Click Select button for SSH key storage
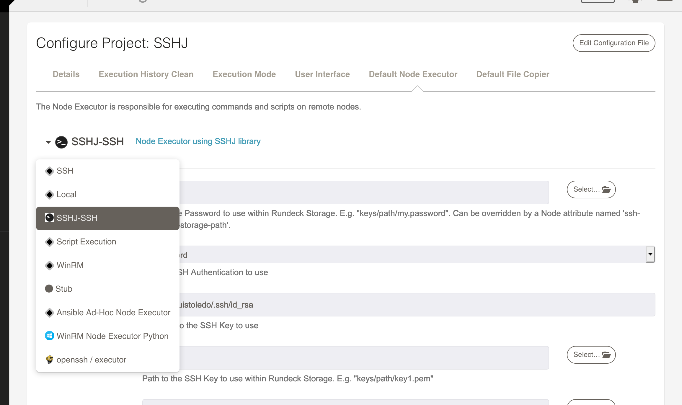682x405 pixels. pyautogui.click(x=591, y=355)
